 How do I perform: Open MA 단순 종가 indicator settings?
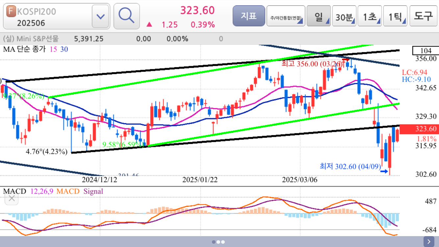click(24, 49)
